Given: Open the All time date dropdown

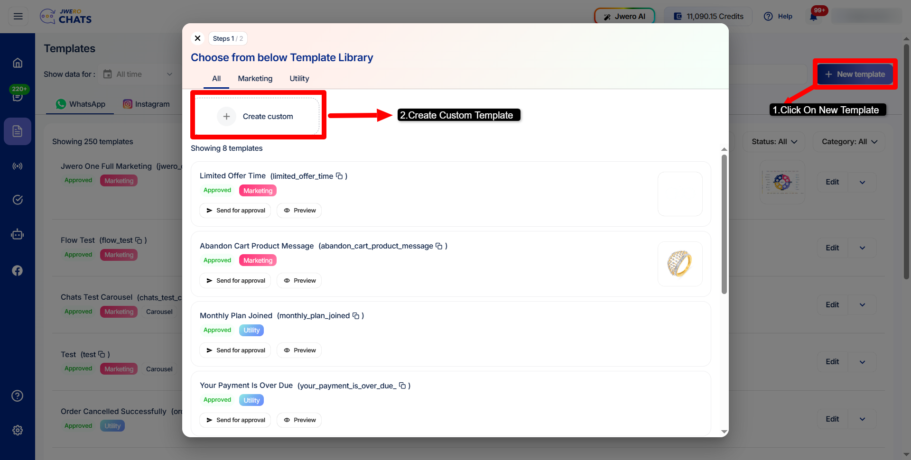Looking at the screenshot, I should [x=138, y=74].
